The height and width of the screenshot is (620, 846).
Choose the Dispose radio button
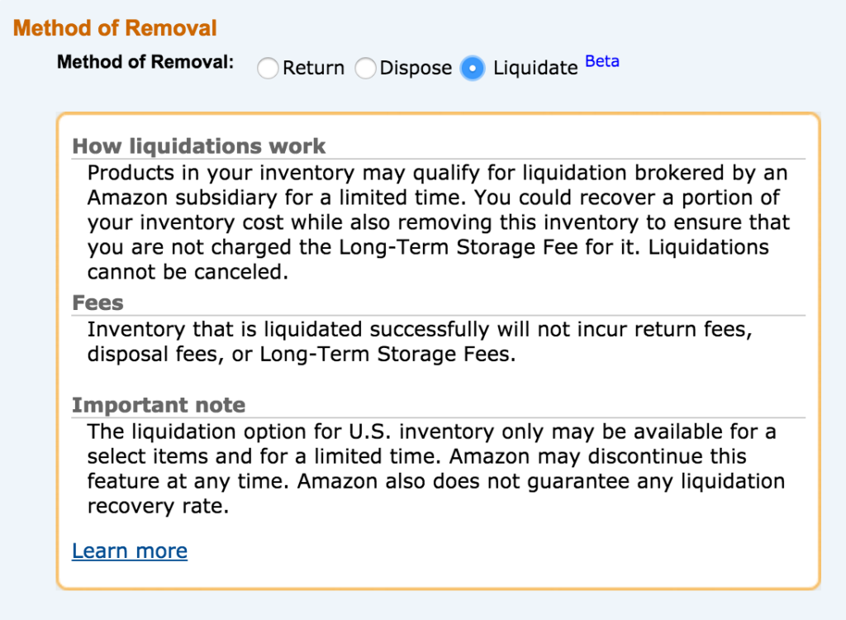pos(365,69)
